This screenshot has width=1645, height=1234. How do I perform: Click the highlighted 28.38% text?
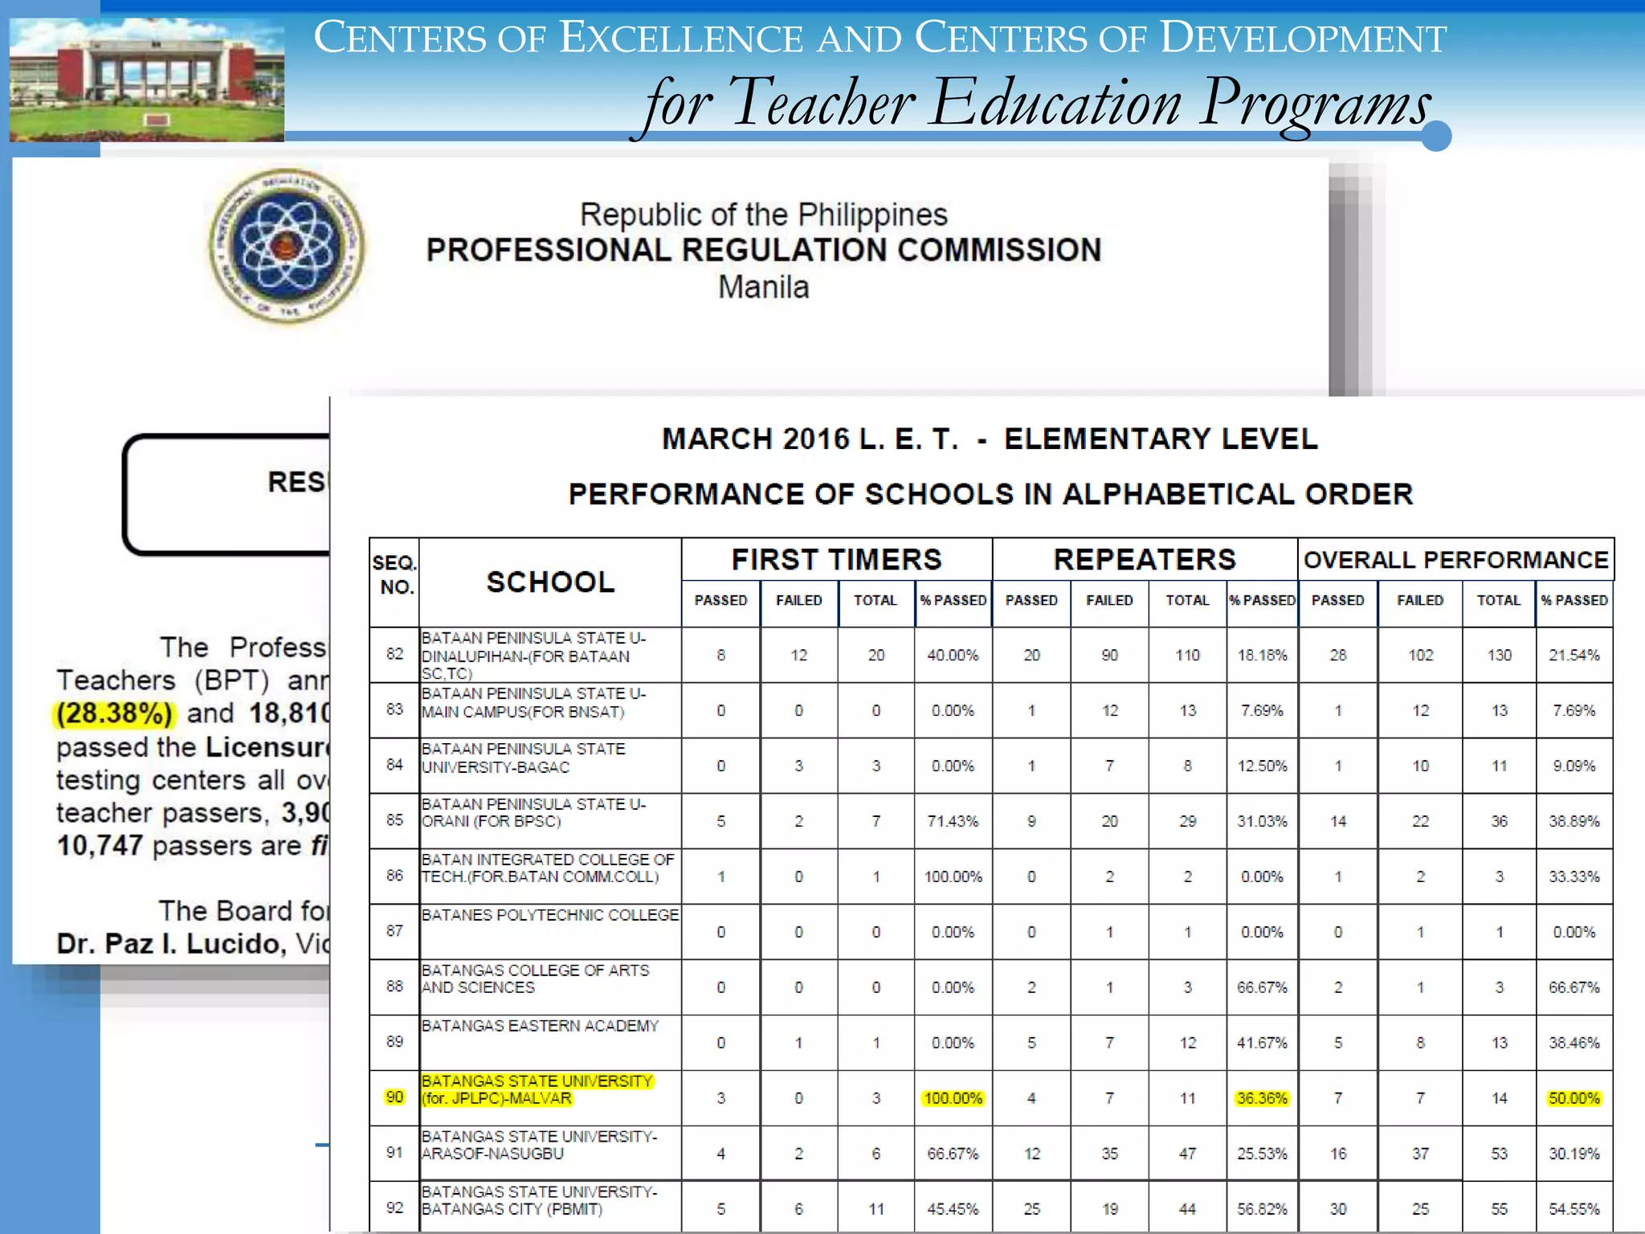[114, 713]
